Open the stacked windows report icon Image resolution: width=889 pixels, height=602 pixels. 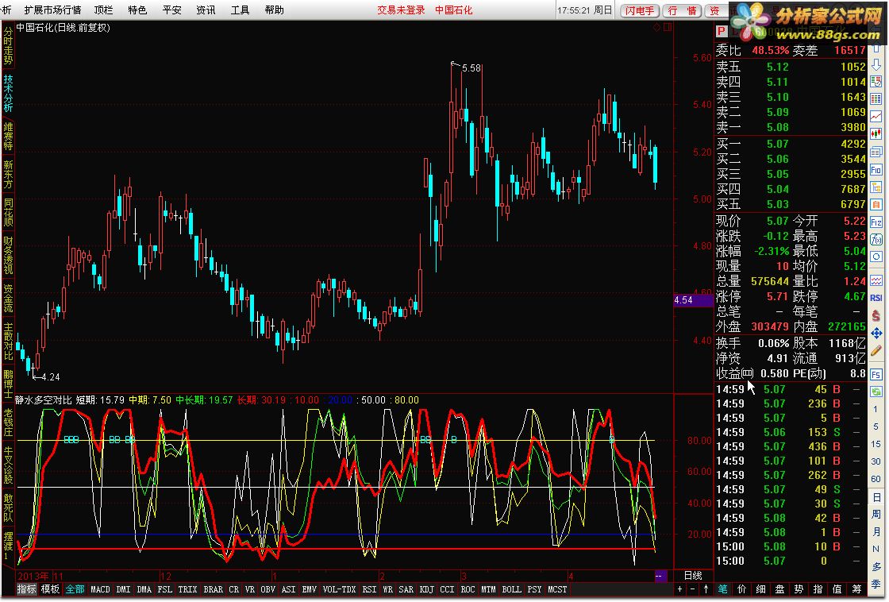[876, 152]
